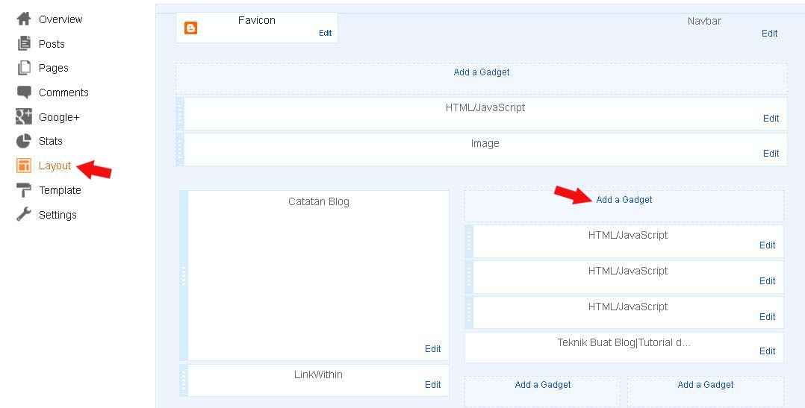Open the Pages section

tap(54, 68)
